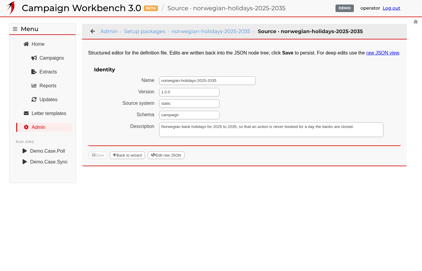This screenshot has height=271, width=422.
Task: Focus the Name input field
Action: [x=207, y=81]
